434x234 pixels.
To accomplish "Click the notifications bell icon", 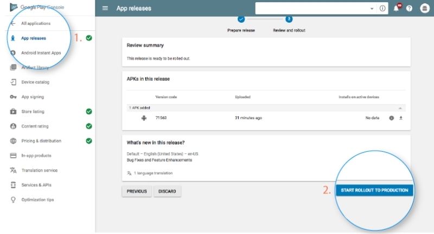I will (x=397, y=9).
